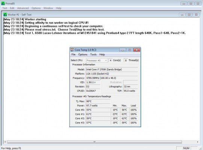Open the Test menu in Prime95

tap(5, 8)
